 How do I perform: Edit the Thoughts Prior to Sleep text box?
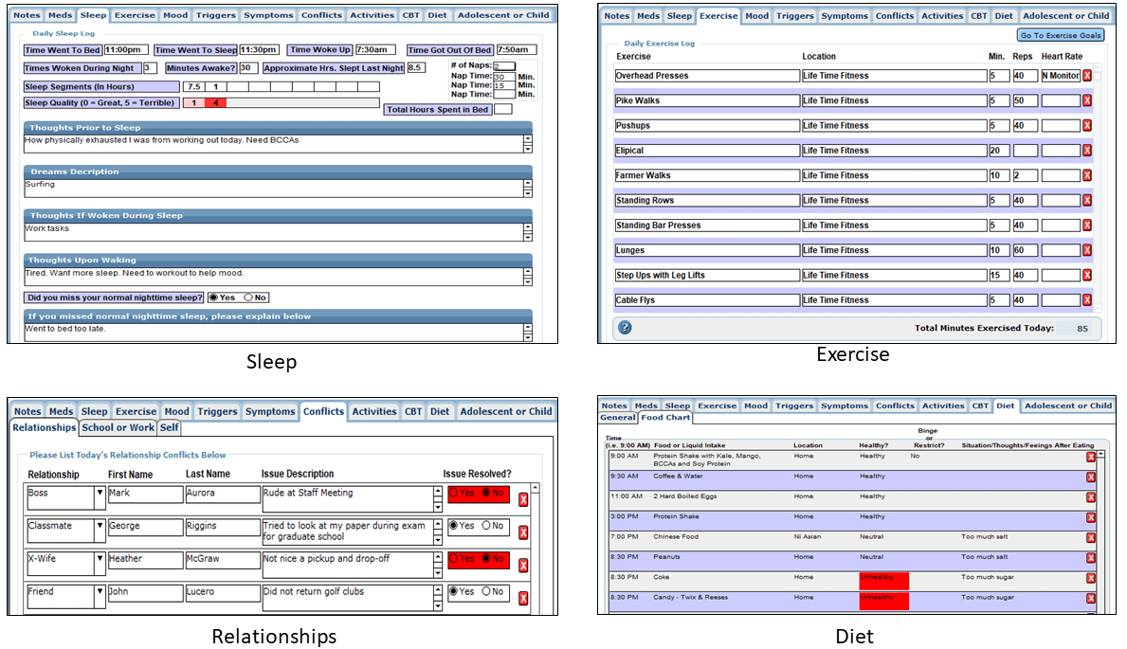pos(273,144)
